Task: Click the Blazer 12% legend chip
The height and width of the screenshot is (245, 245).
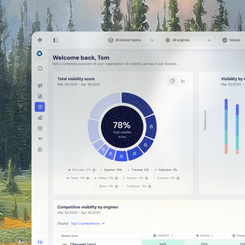Action: coord(106,186)
